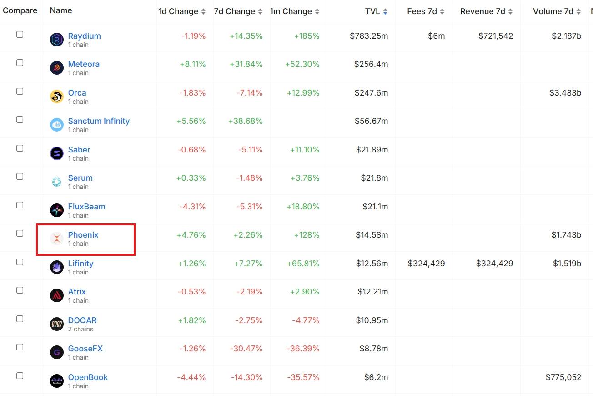Click the Phoenix protocol logo
The width and height of the screenshot is (593, 396).
click(x=57, y=239)
